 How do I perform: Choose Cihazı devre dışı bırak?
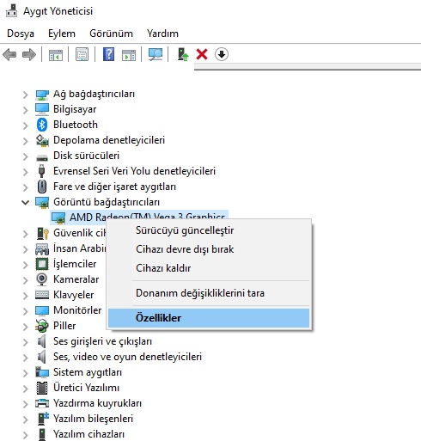point(209,249)
